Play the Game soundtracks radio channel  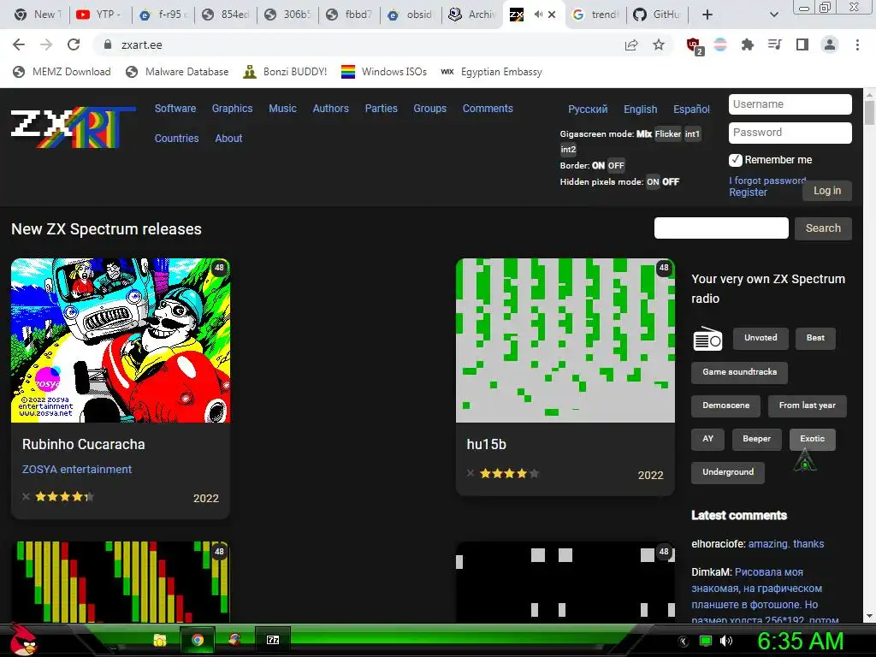740,373
